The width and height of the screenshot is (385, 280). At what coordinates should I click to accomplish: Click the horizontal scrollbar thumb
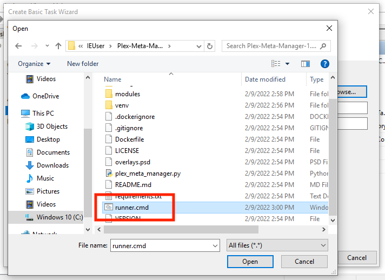pos(181,230)
